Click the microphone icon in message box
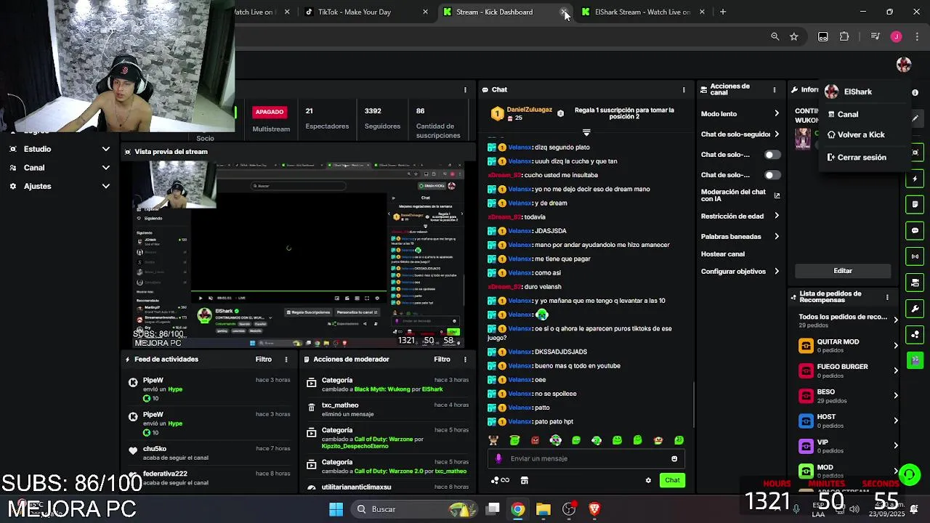 (x=498, y=458)
